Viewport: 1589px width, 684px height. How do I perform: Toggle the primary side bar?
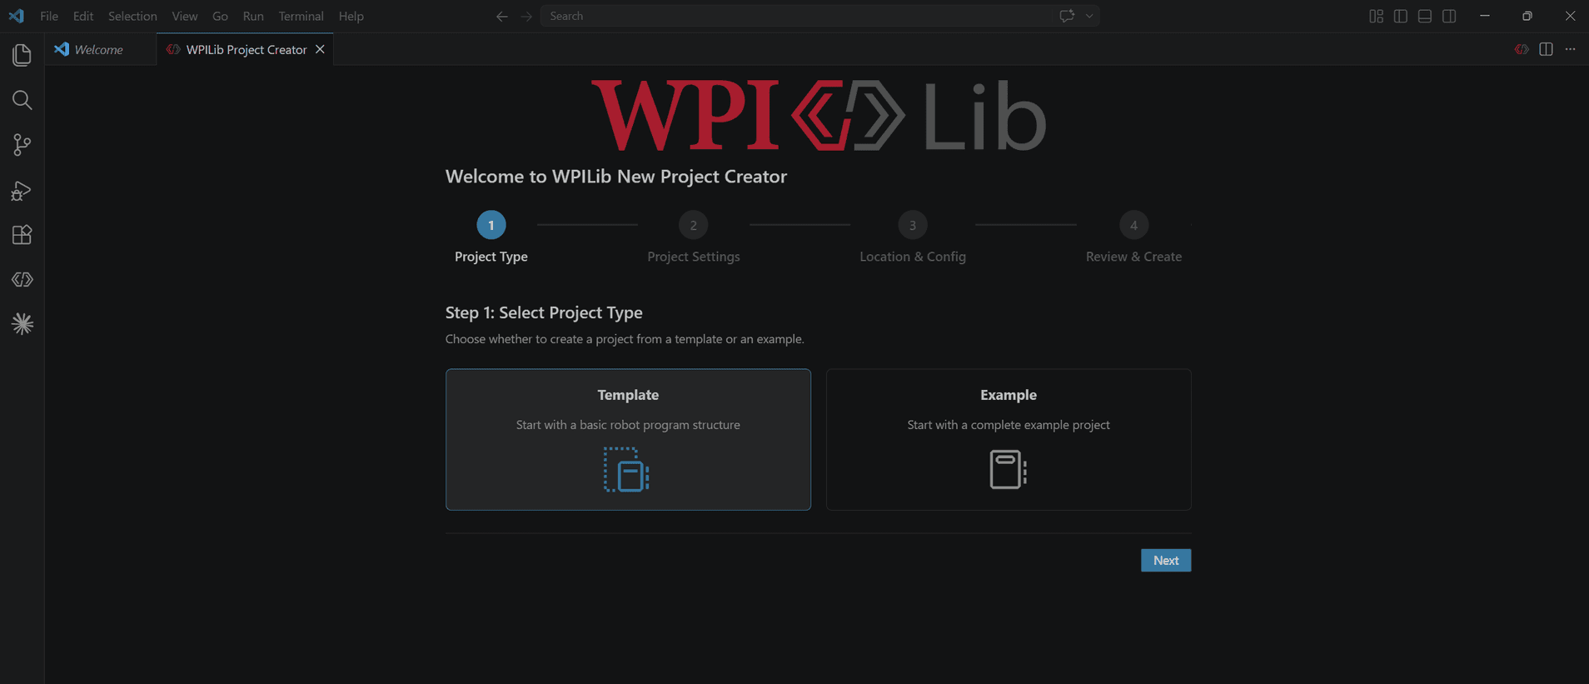[1401, 16]
